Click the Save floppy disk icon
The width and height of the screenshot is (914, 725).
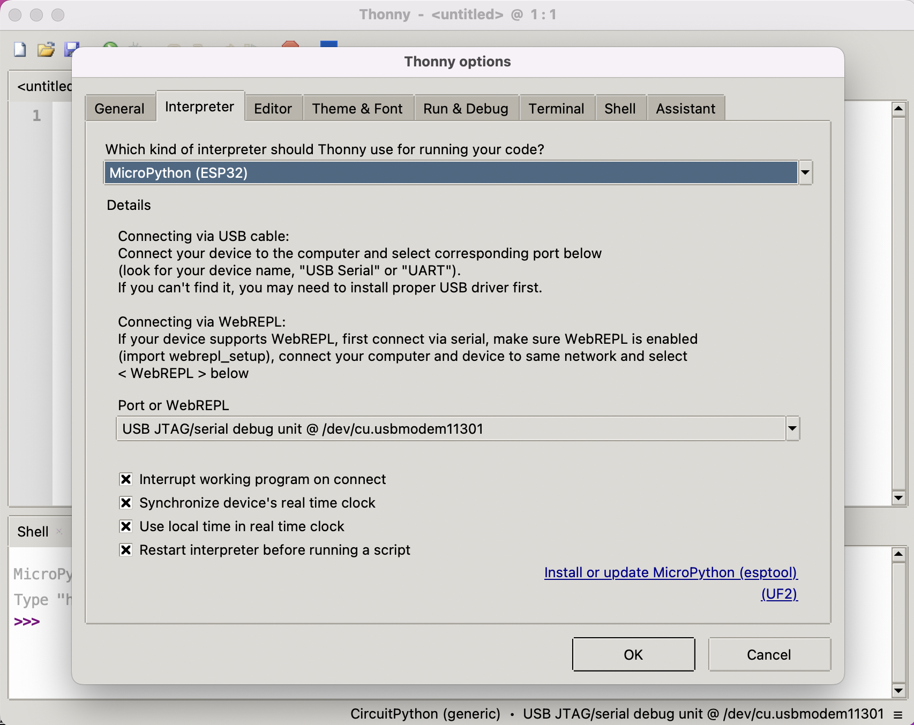click(71, 49)
